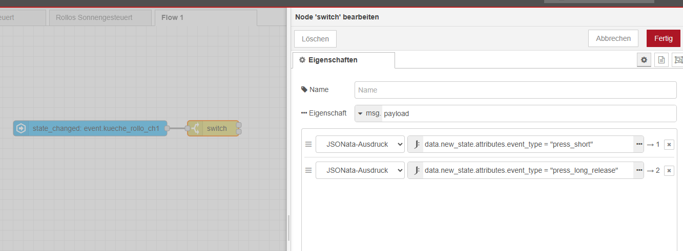Expand press_short expression editor

coord(639,145)
